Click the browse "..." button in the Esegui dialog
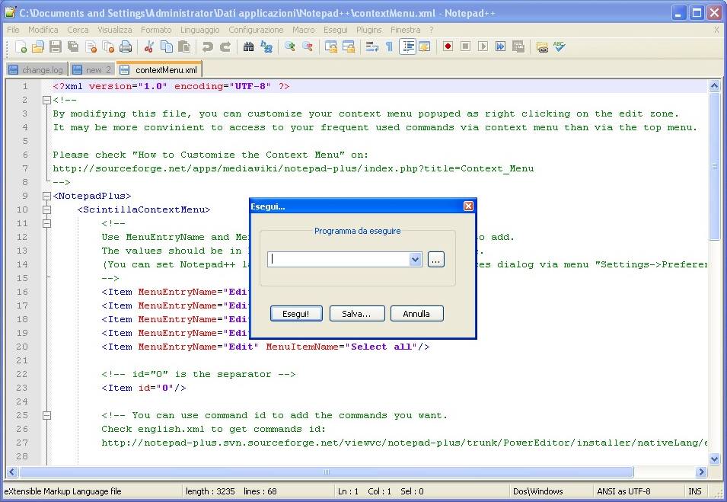This screenshot has height=502, width=727. [435, 260]
